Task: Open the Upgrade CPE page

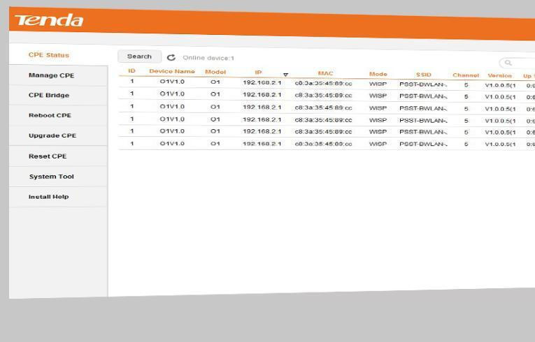Action: pos(52,136)
